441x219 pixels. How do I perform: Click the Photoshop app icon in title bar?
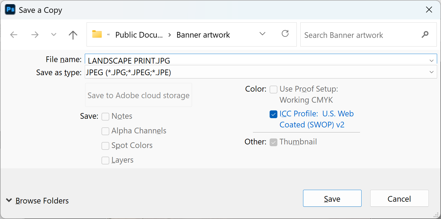tap(10, 10)
